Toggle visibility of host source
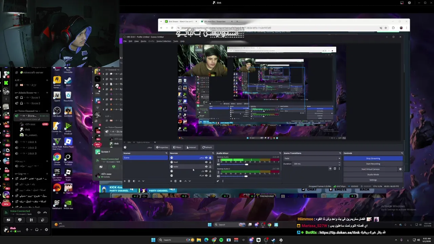The image size is (434, 244). 206,162
